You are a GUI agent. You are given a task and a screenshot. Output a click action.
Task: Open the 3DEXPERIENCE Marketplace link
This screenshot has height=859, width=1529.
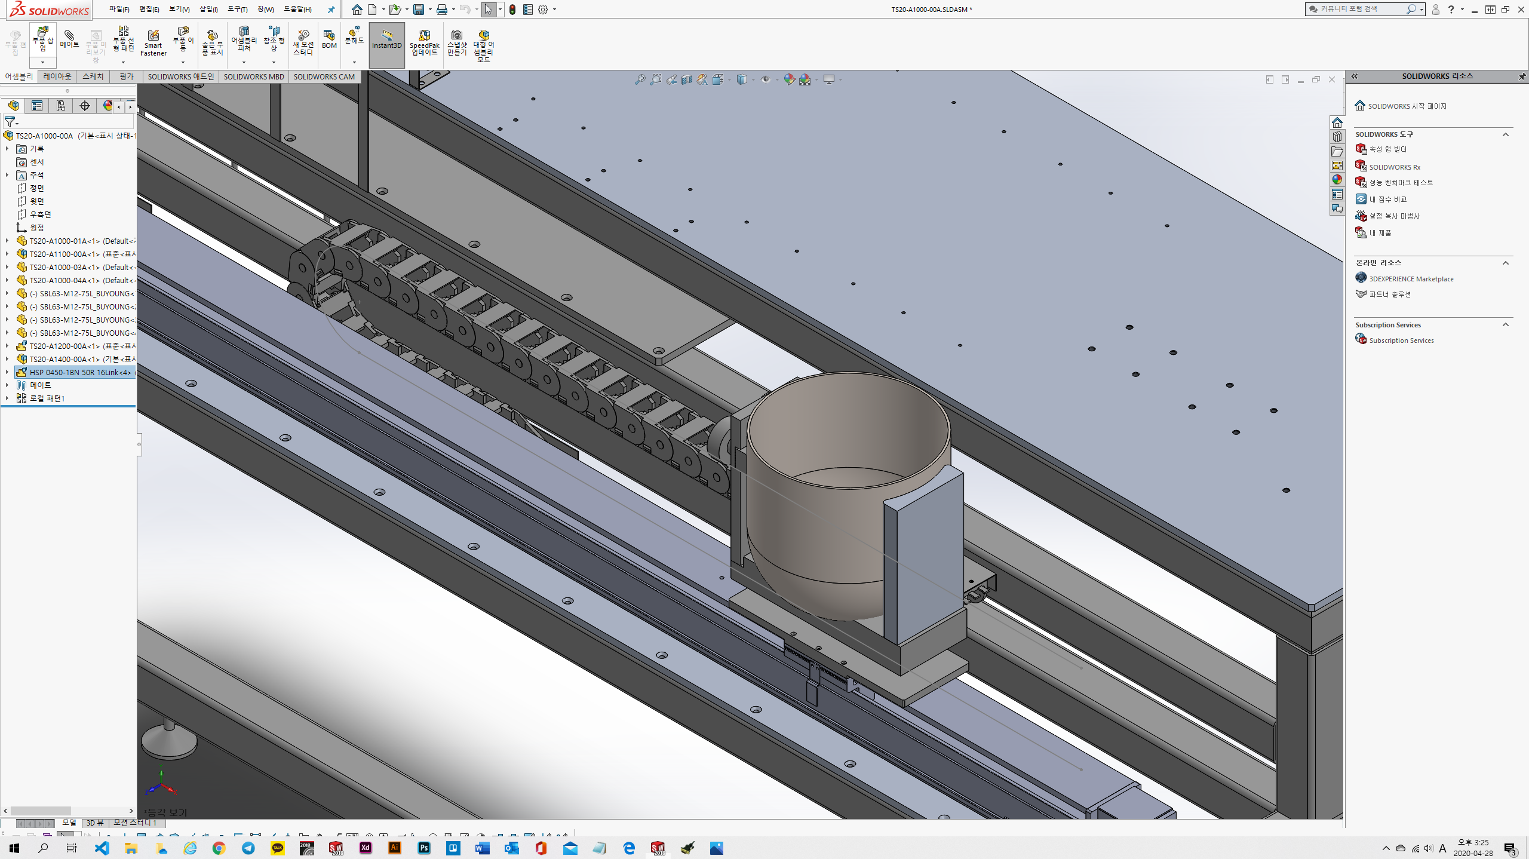coord(1411,278)
